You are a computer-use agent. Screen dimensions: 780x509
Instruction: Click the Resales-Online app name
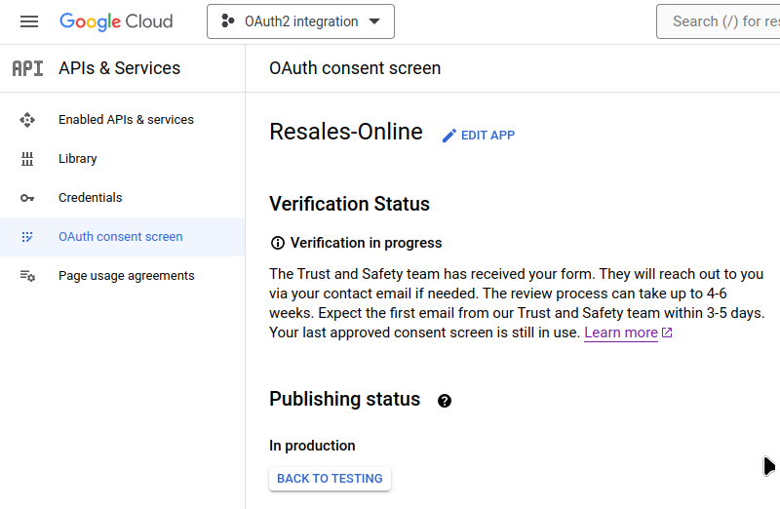pyautogui.click(x=346, y=132)
